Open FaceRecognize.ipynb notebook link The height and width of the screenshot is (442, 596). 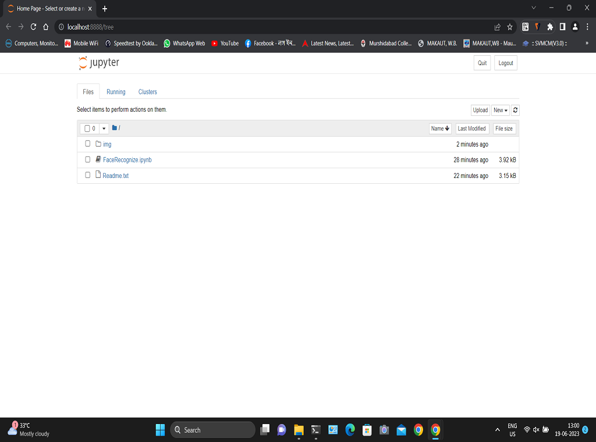point(127,160)
